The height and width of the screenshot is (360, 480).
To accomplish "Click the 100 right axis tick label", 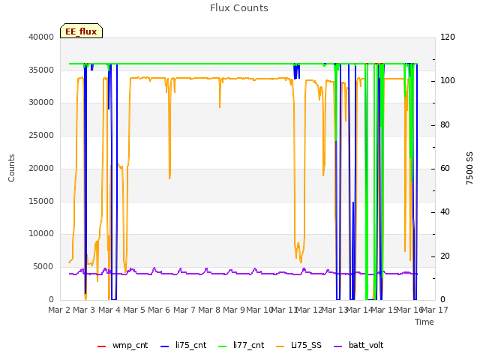I will [x=448, y=81].
